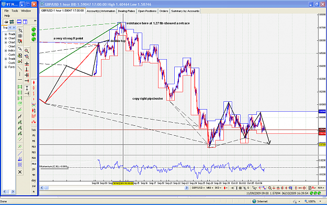327x205 pixels.
Task: Click the 'copy right pipsbuster' label
Action: tap(148, 99)
